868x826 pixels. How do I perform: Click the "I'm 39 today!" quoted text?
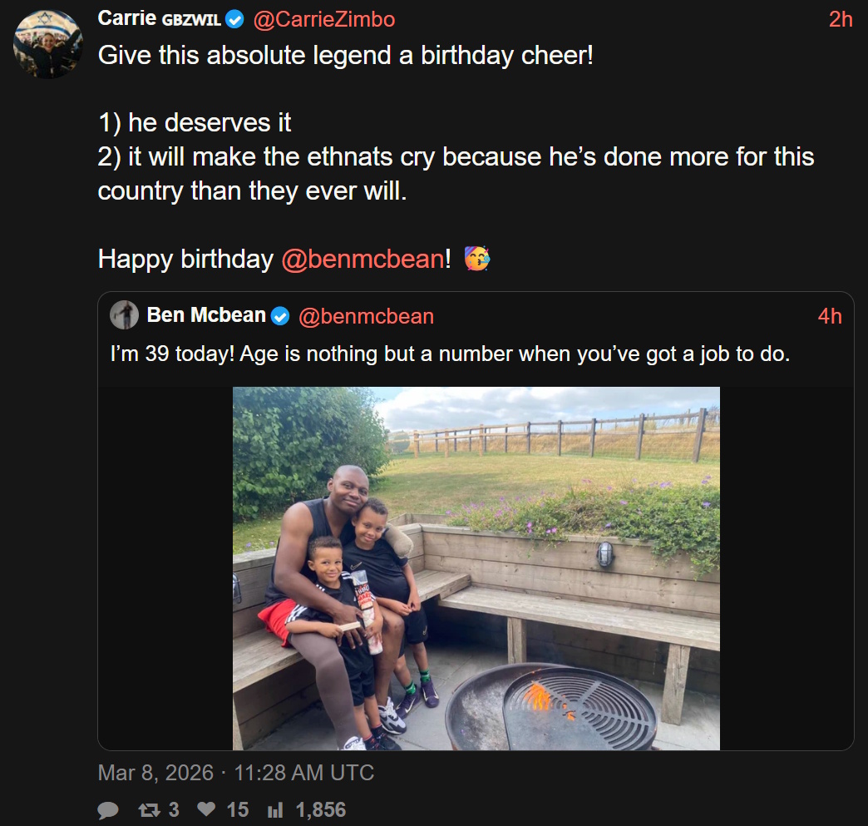coord(450,354)
